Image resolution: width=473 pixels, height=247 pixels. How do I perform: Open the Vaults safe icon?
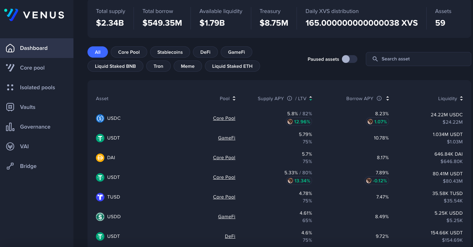(10, 107)
